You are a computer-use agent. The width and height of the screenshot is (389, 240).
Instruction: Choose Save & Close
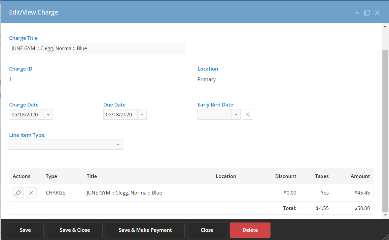[x=75, y=230]
